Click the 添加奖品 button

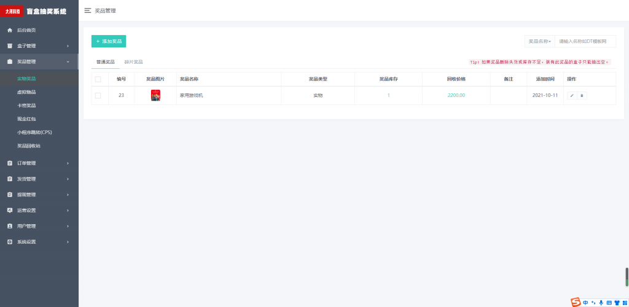(x=109, y=41)
